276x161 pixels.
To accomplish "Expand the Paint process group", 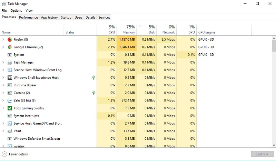I will tap(3, 131).
